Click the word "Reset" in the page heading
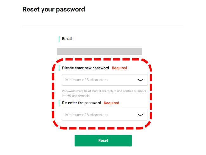 [x=31, y=9]
